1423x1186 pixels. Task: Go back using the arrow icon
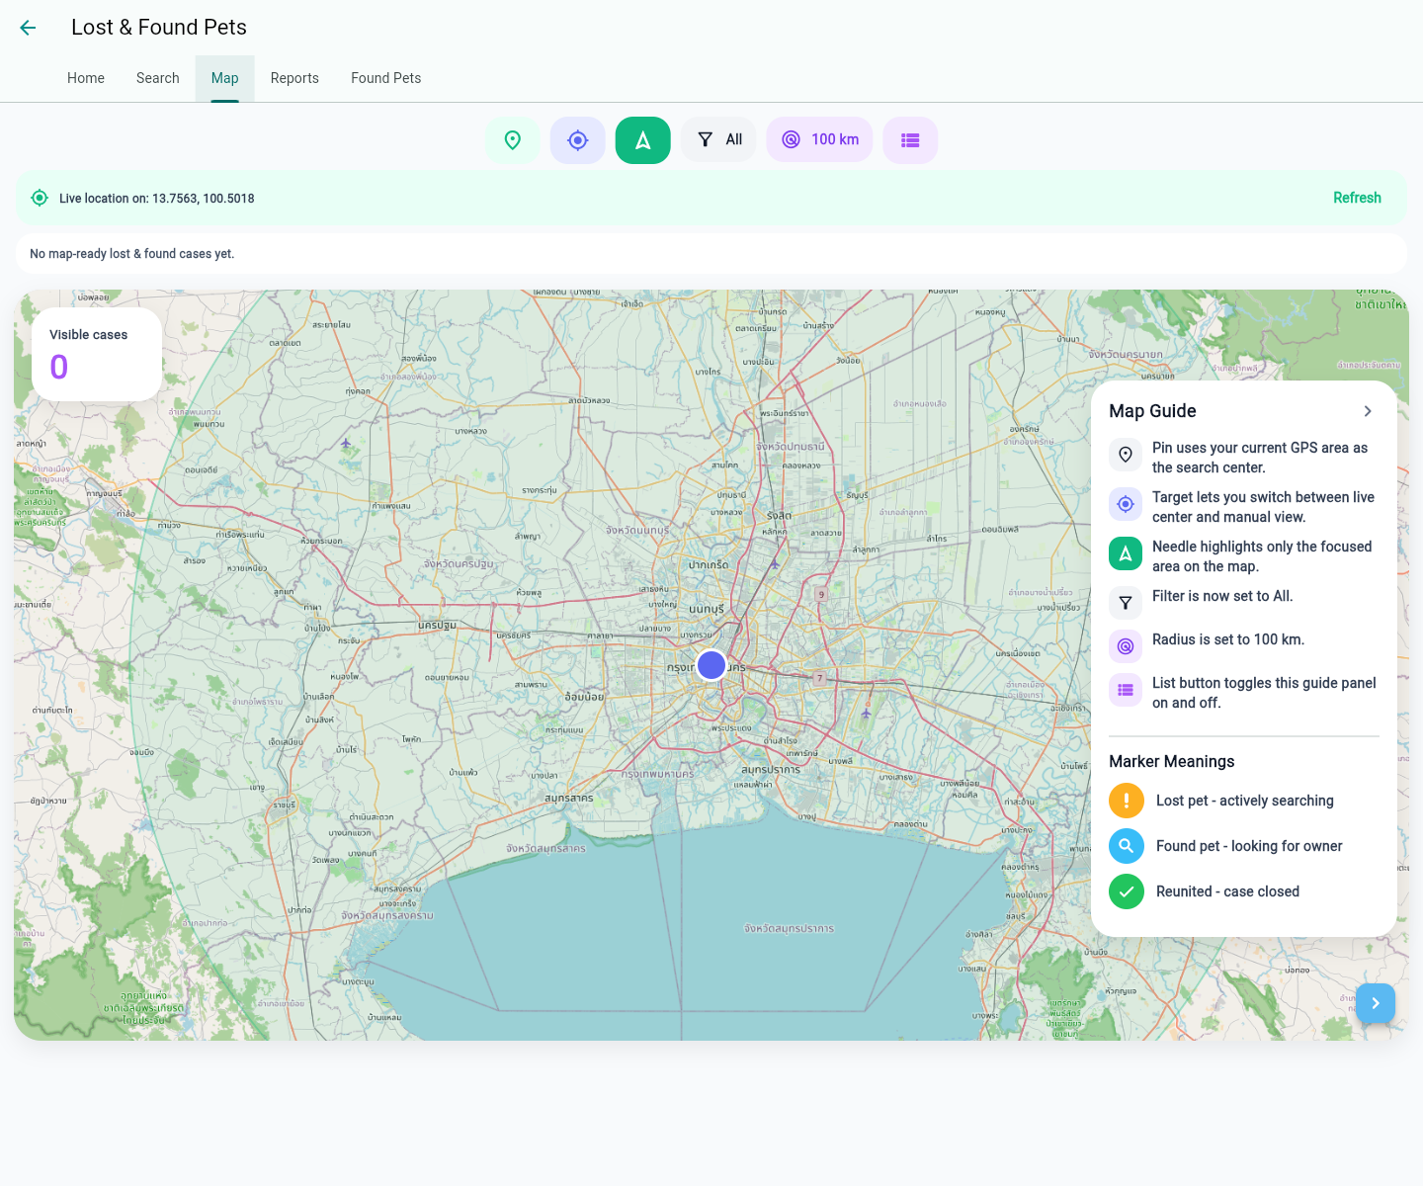[x=28, y=28]
